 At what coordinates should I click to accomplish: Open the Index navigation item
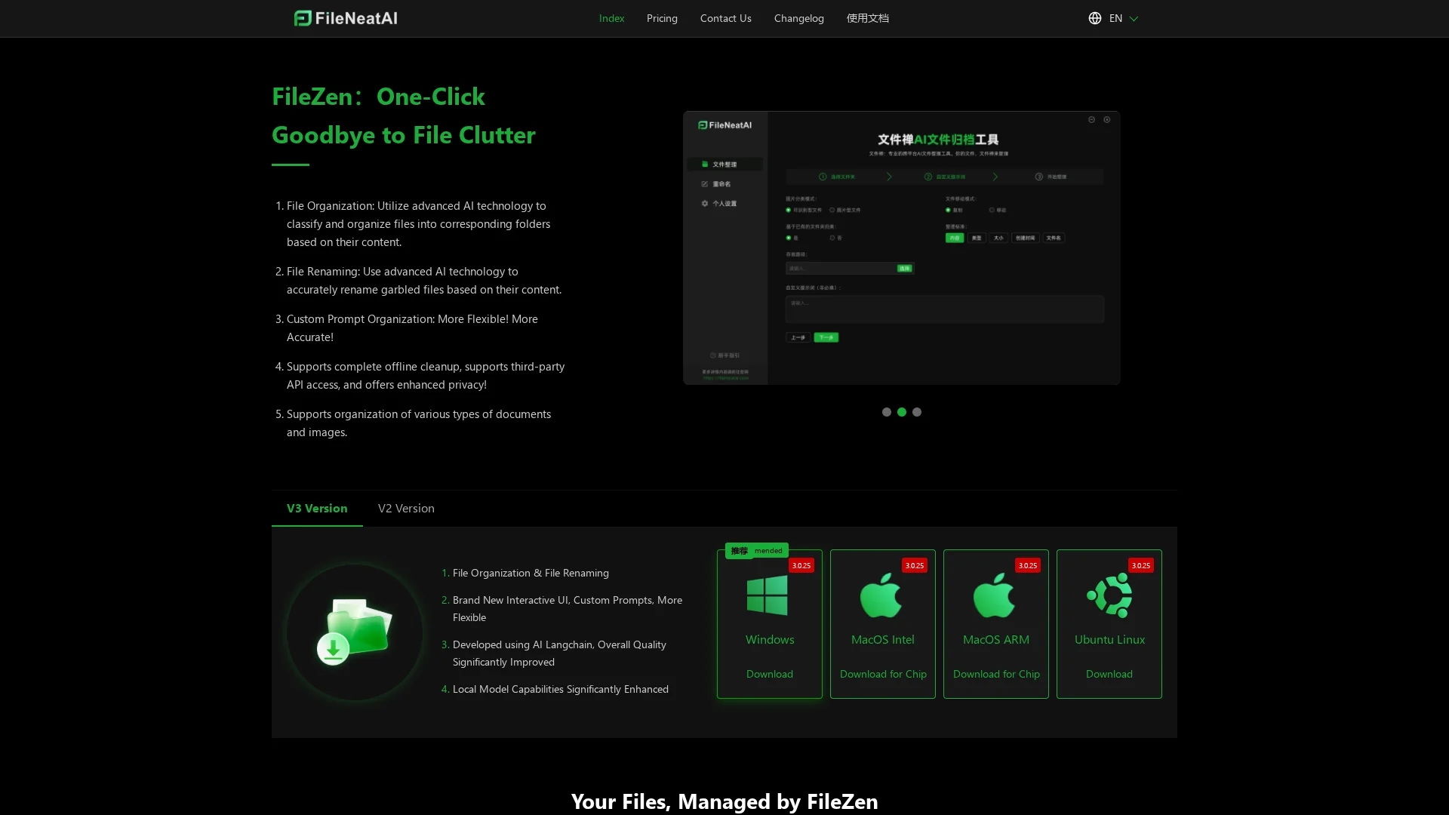[x=611, y=18]
